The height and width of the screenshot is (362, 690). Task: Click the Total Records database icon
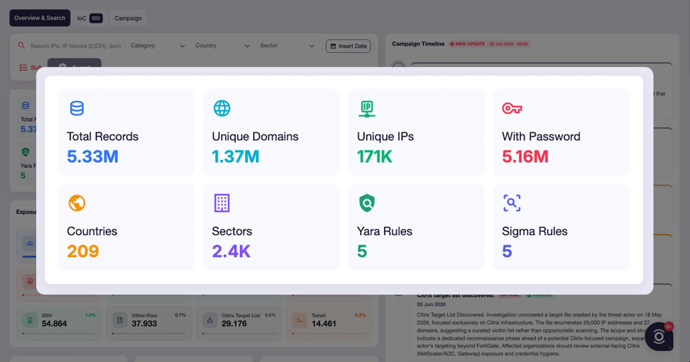[x=77, y=108]
